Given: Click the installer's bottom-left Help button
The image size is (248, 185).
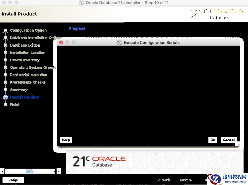Looking at the screenshot, I should coord(13,180).
